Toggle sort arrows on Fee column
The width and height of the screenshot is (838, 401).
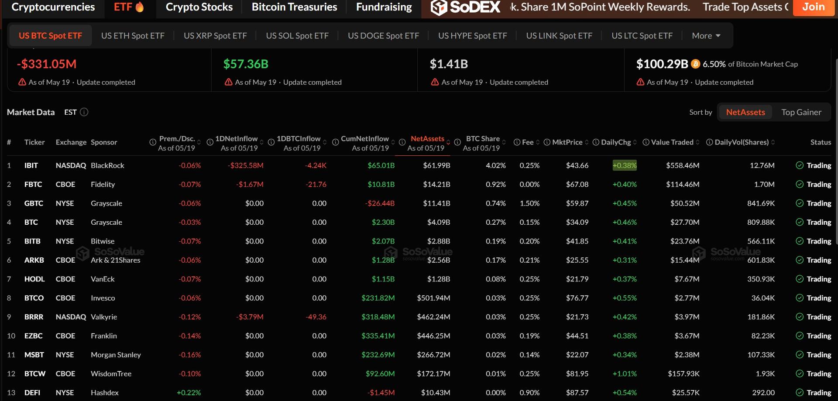(x=538, y=142)
